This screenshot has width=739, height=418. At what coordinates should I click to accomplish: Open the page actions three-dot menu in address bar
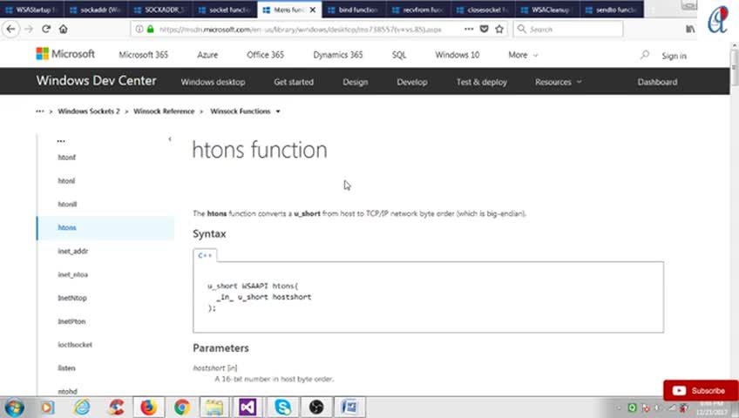tap(469, 30)
